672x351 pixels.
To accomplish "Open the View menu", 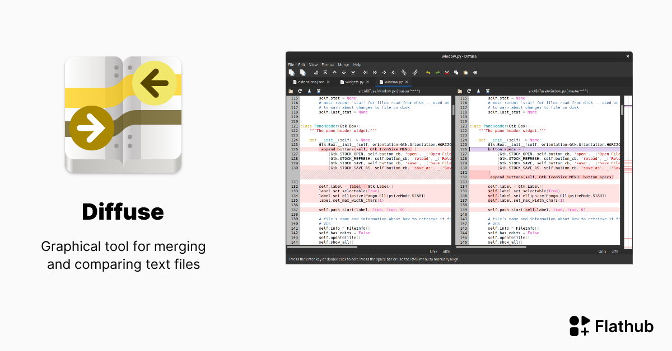I will point(312,64).
